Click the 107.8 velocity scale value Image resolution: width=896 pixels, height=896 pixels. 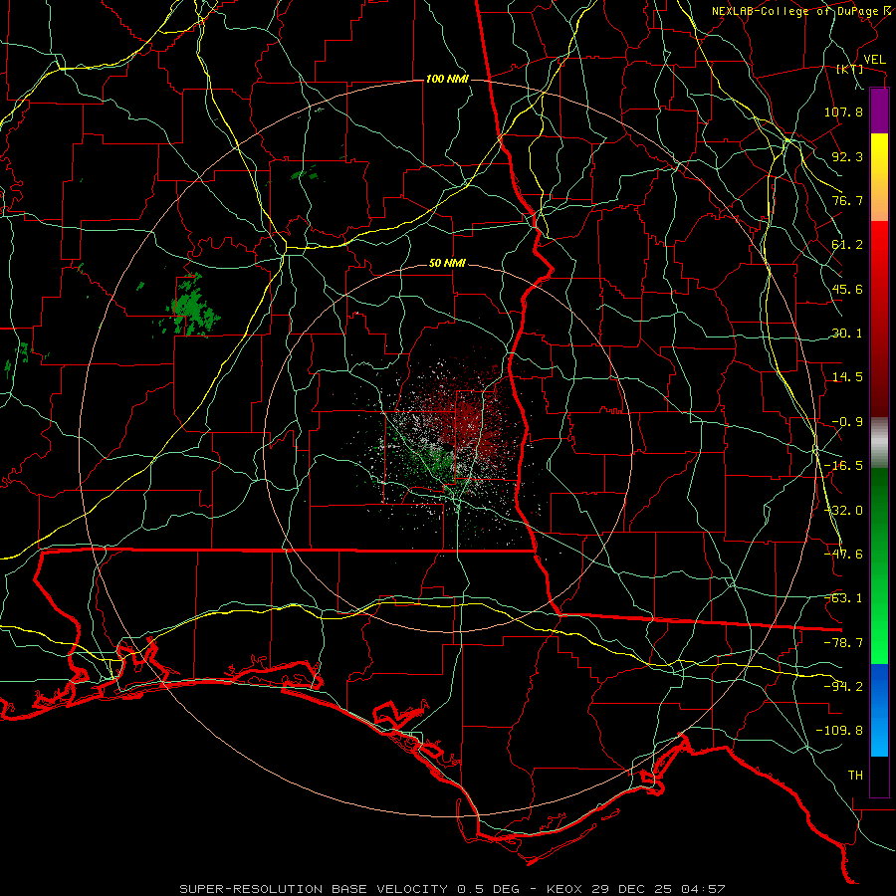pyautogui.click(x=843, y=112)
